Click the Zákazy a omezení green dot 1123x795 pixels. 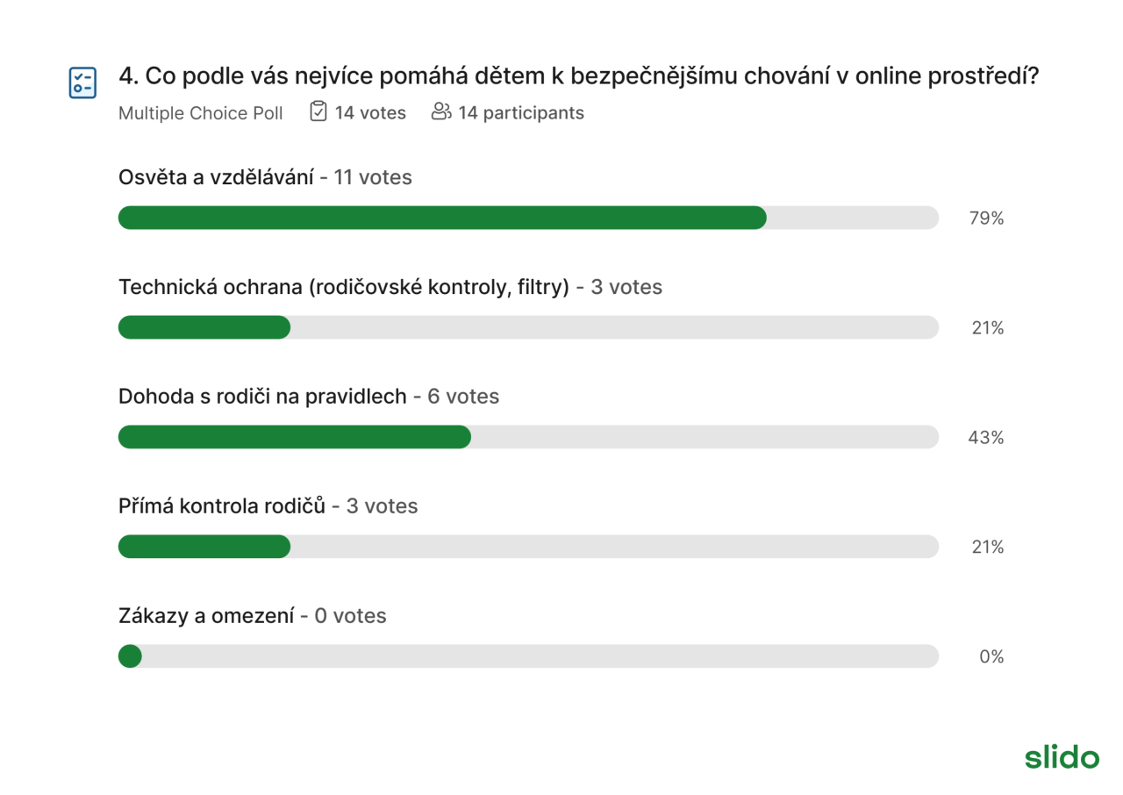tap(130, 656)
